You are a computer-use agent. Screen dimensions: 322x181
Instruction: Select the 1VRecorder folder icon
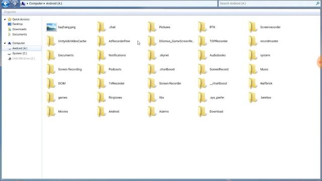[x=101, y=83]
